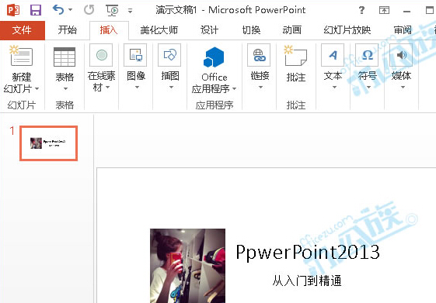Open the 动画 tab

[x=292, y=30]
